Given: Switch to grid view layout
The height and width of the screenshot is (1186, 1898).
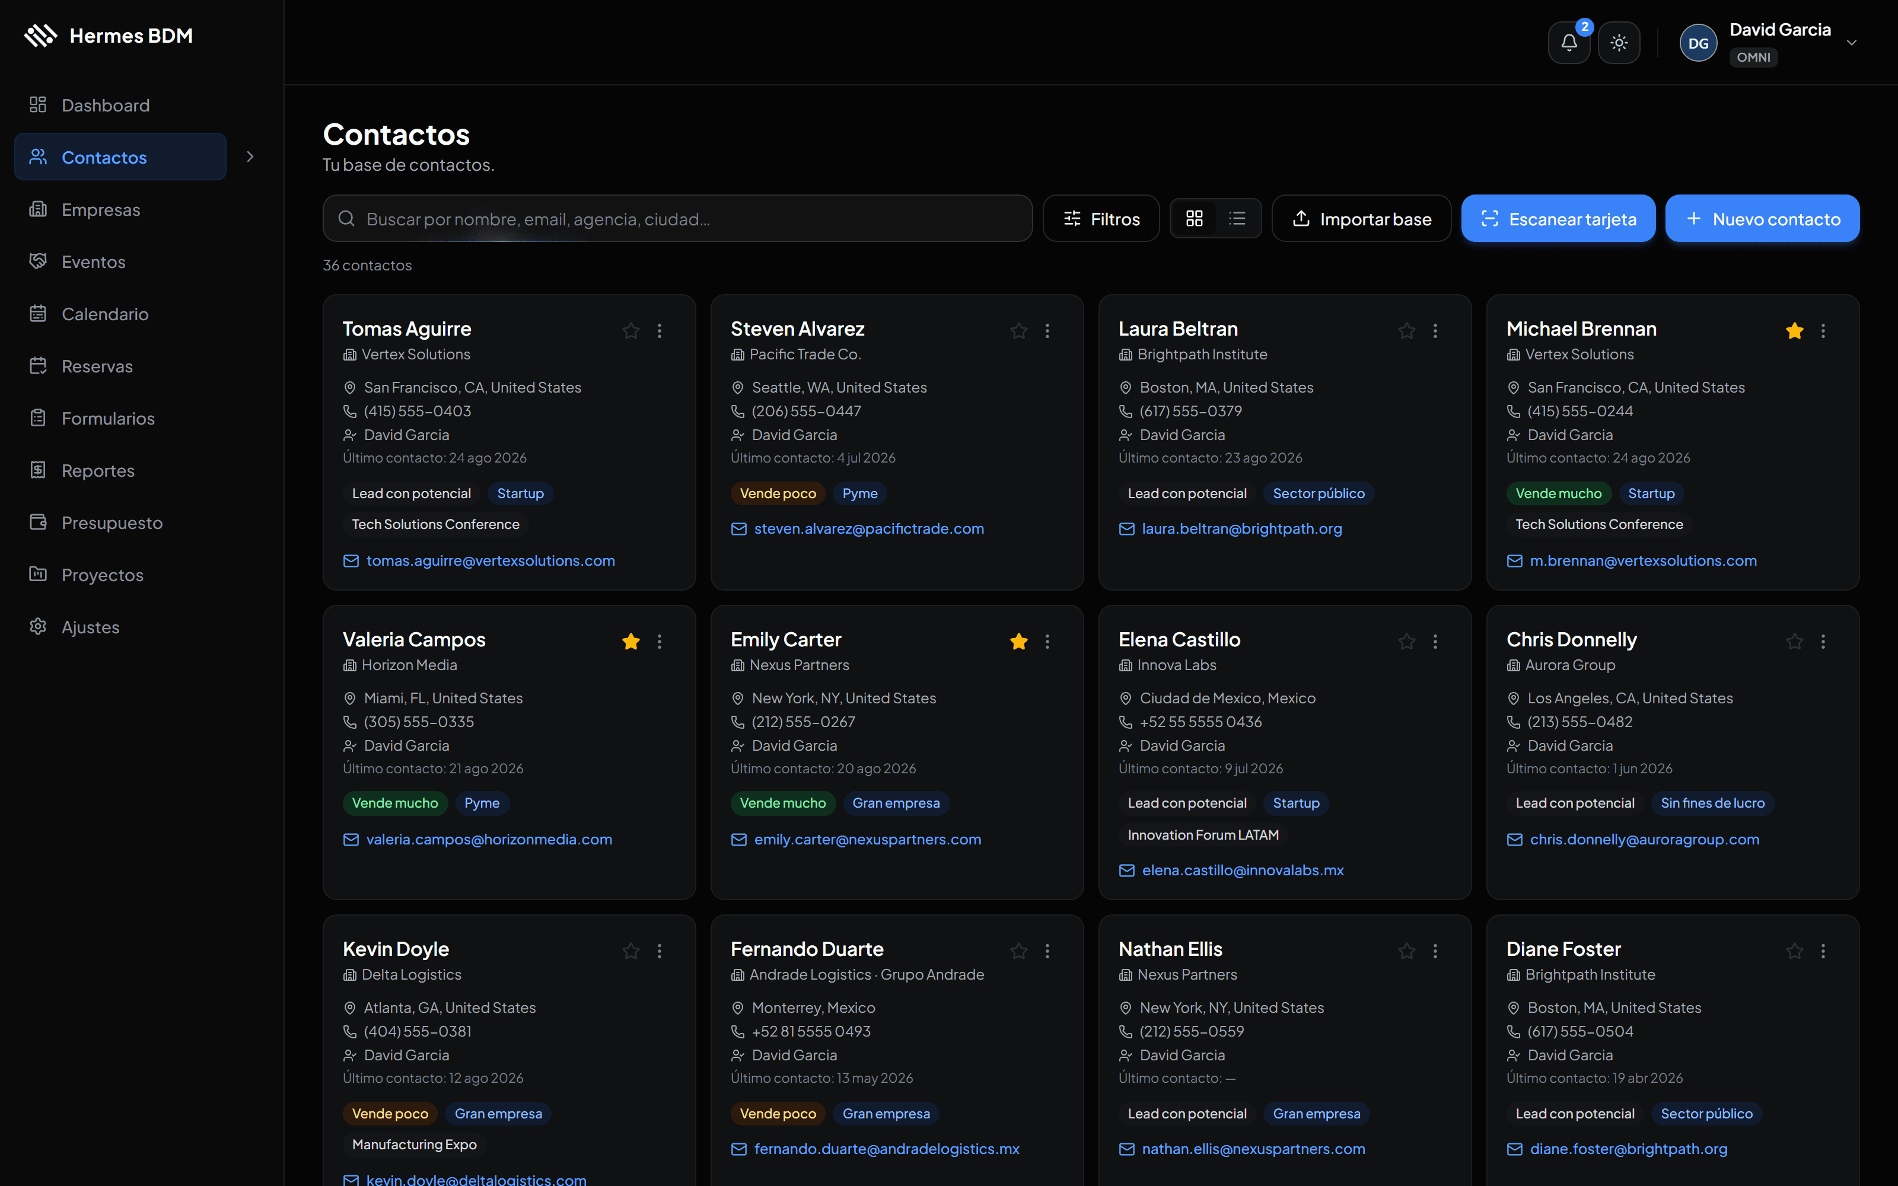Looking at the screenshot, I should [1194, 219].
